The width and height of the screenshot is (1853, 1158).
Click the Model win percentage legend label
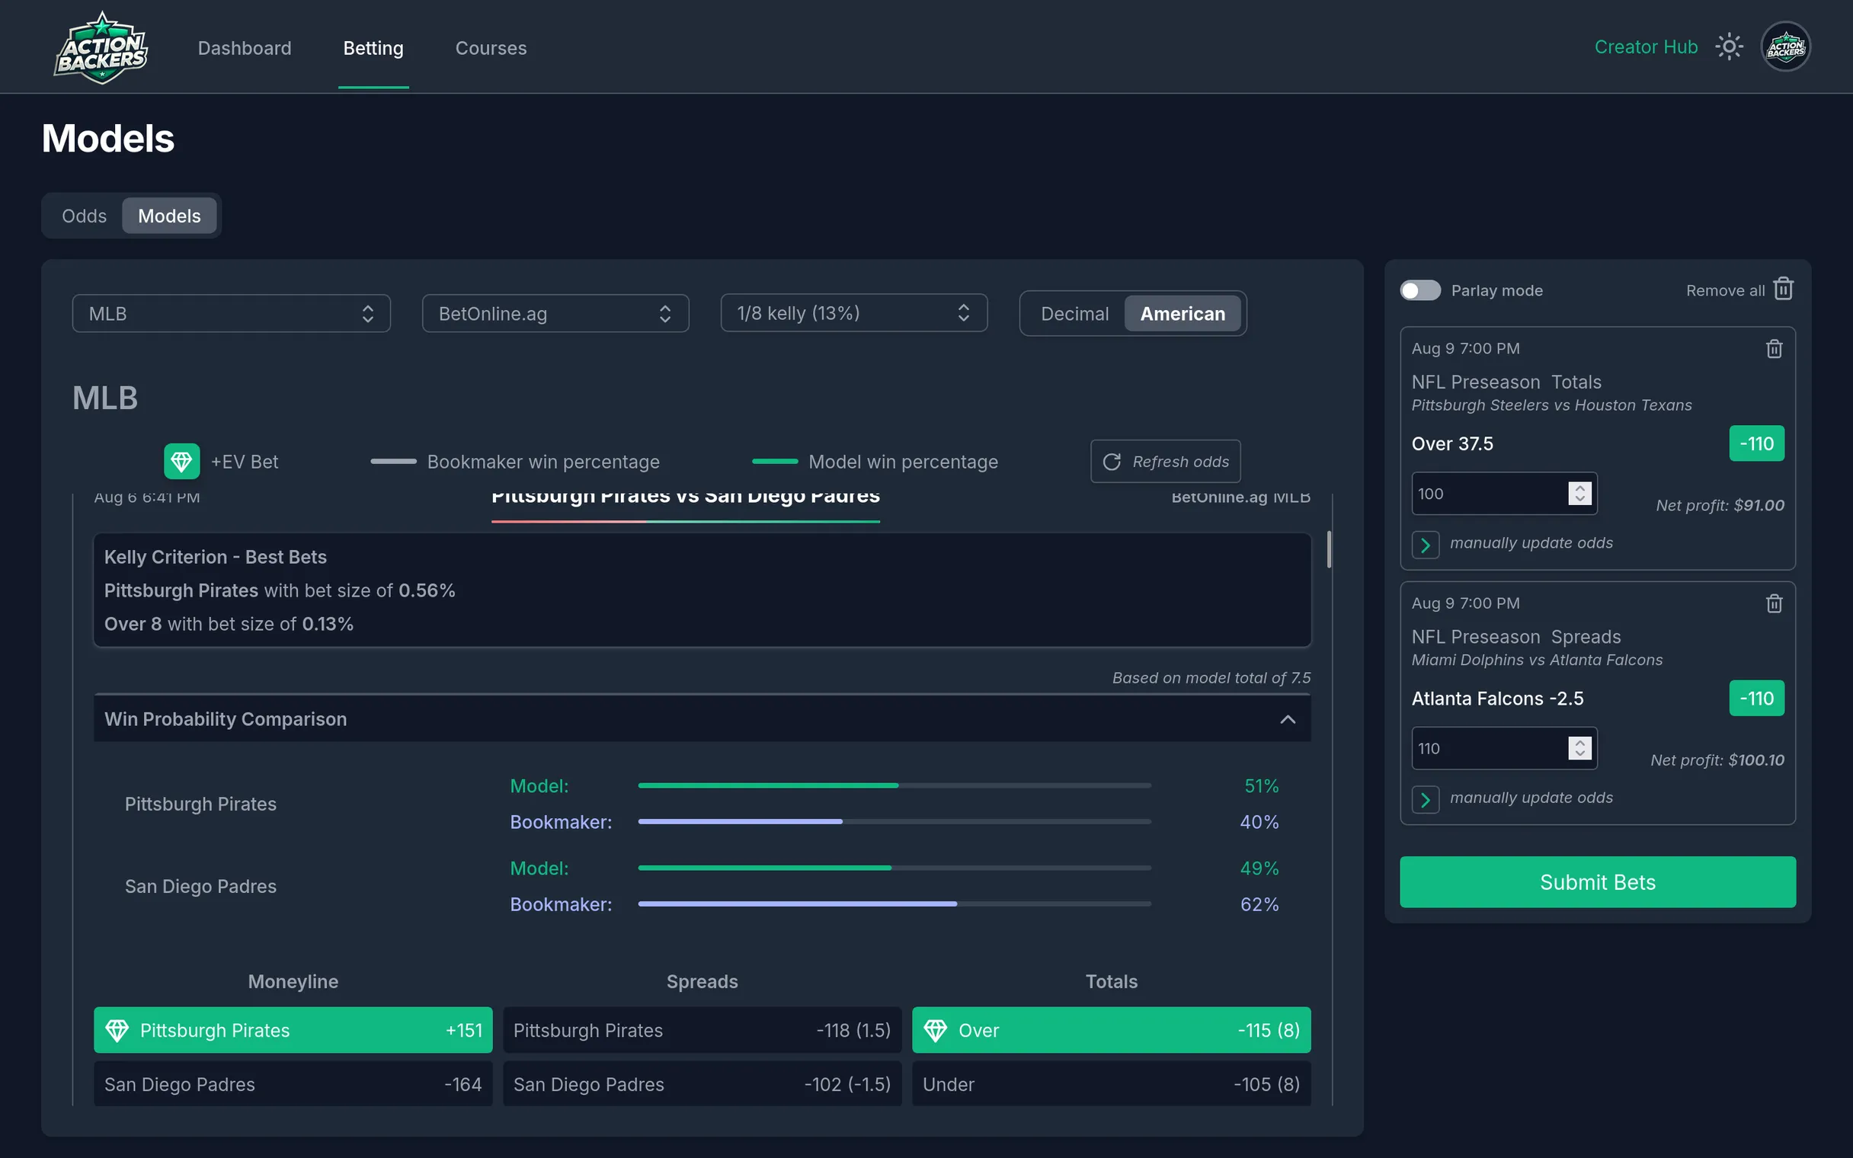tap(903, 462)
